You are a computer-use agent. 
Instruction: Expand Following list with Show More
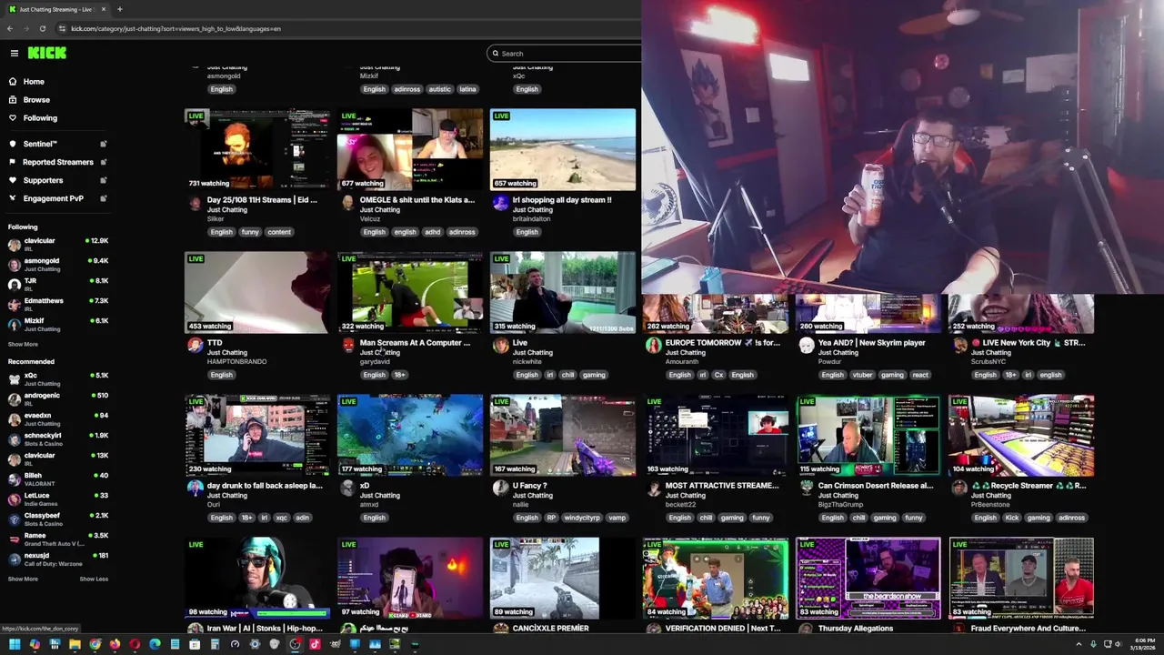tap(24, 344)
